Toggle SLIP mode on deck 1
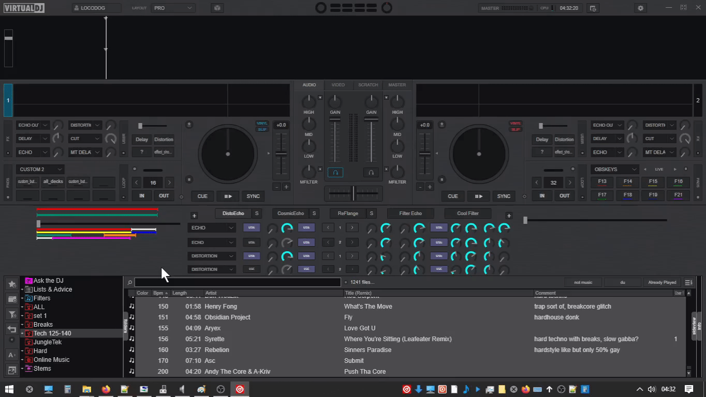This screenshot has width=706, height=397. tap(262, 129)
